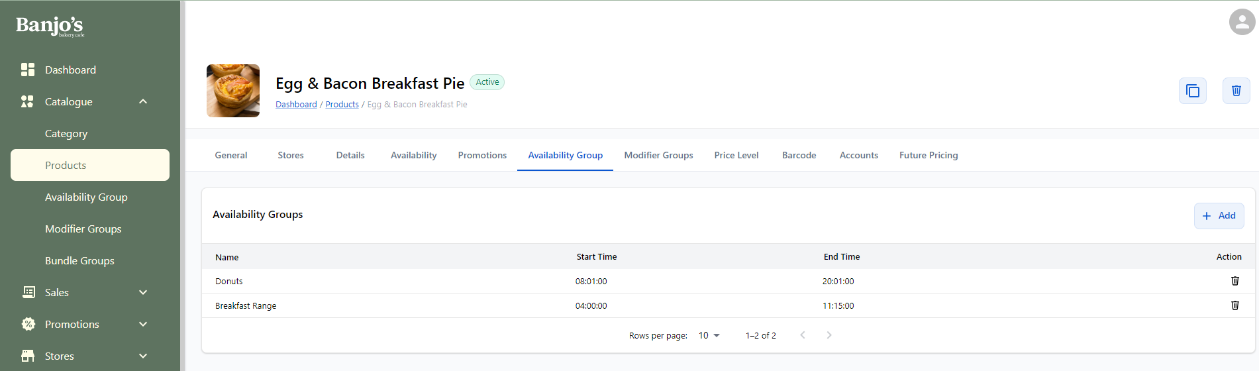The height and width of the screenshot is (371, 1259).
Task: Expand the Promotions sidebar menu
Action: click(143, 324)
